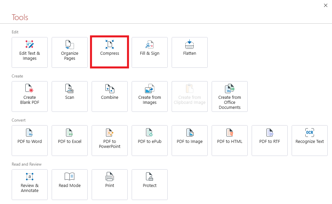This screenshot has height=204, width=332.
Task: Open Create from Images
Action: click(x=150, y=96)
